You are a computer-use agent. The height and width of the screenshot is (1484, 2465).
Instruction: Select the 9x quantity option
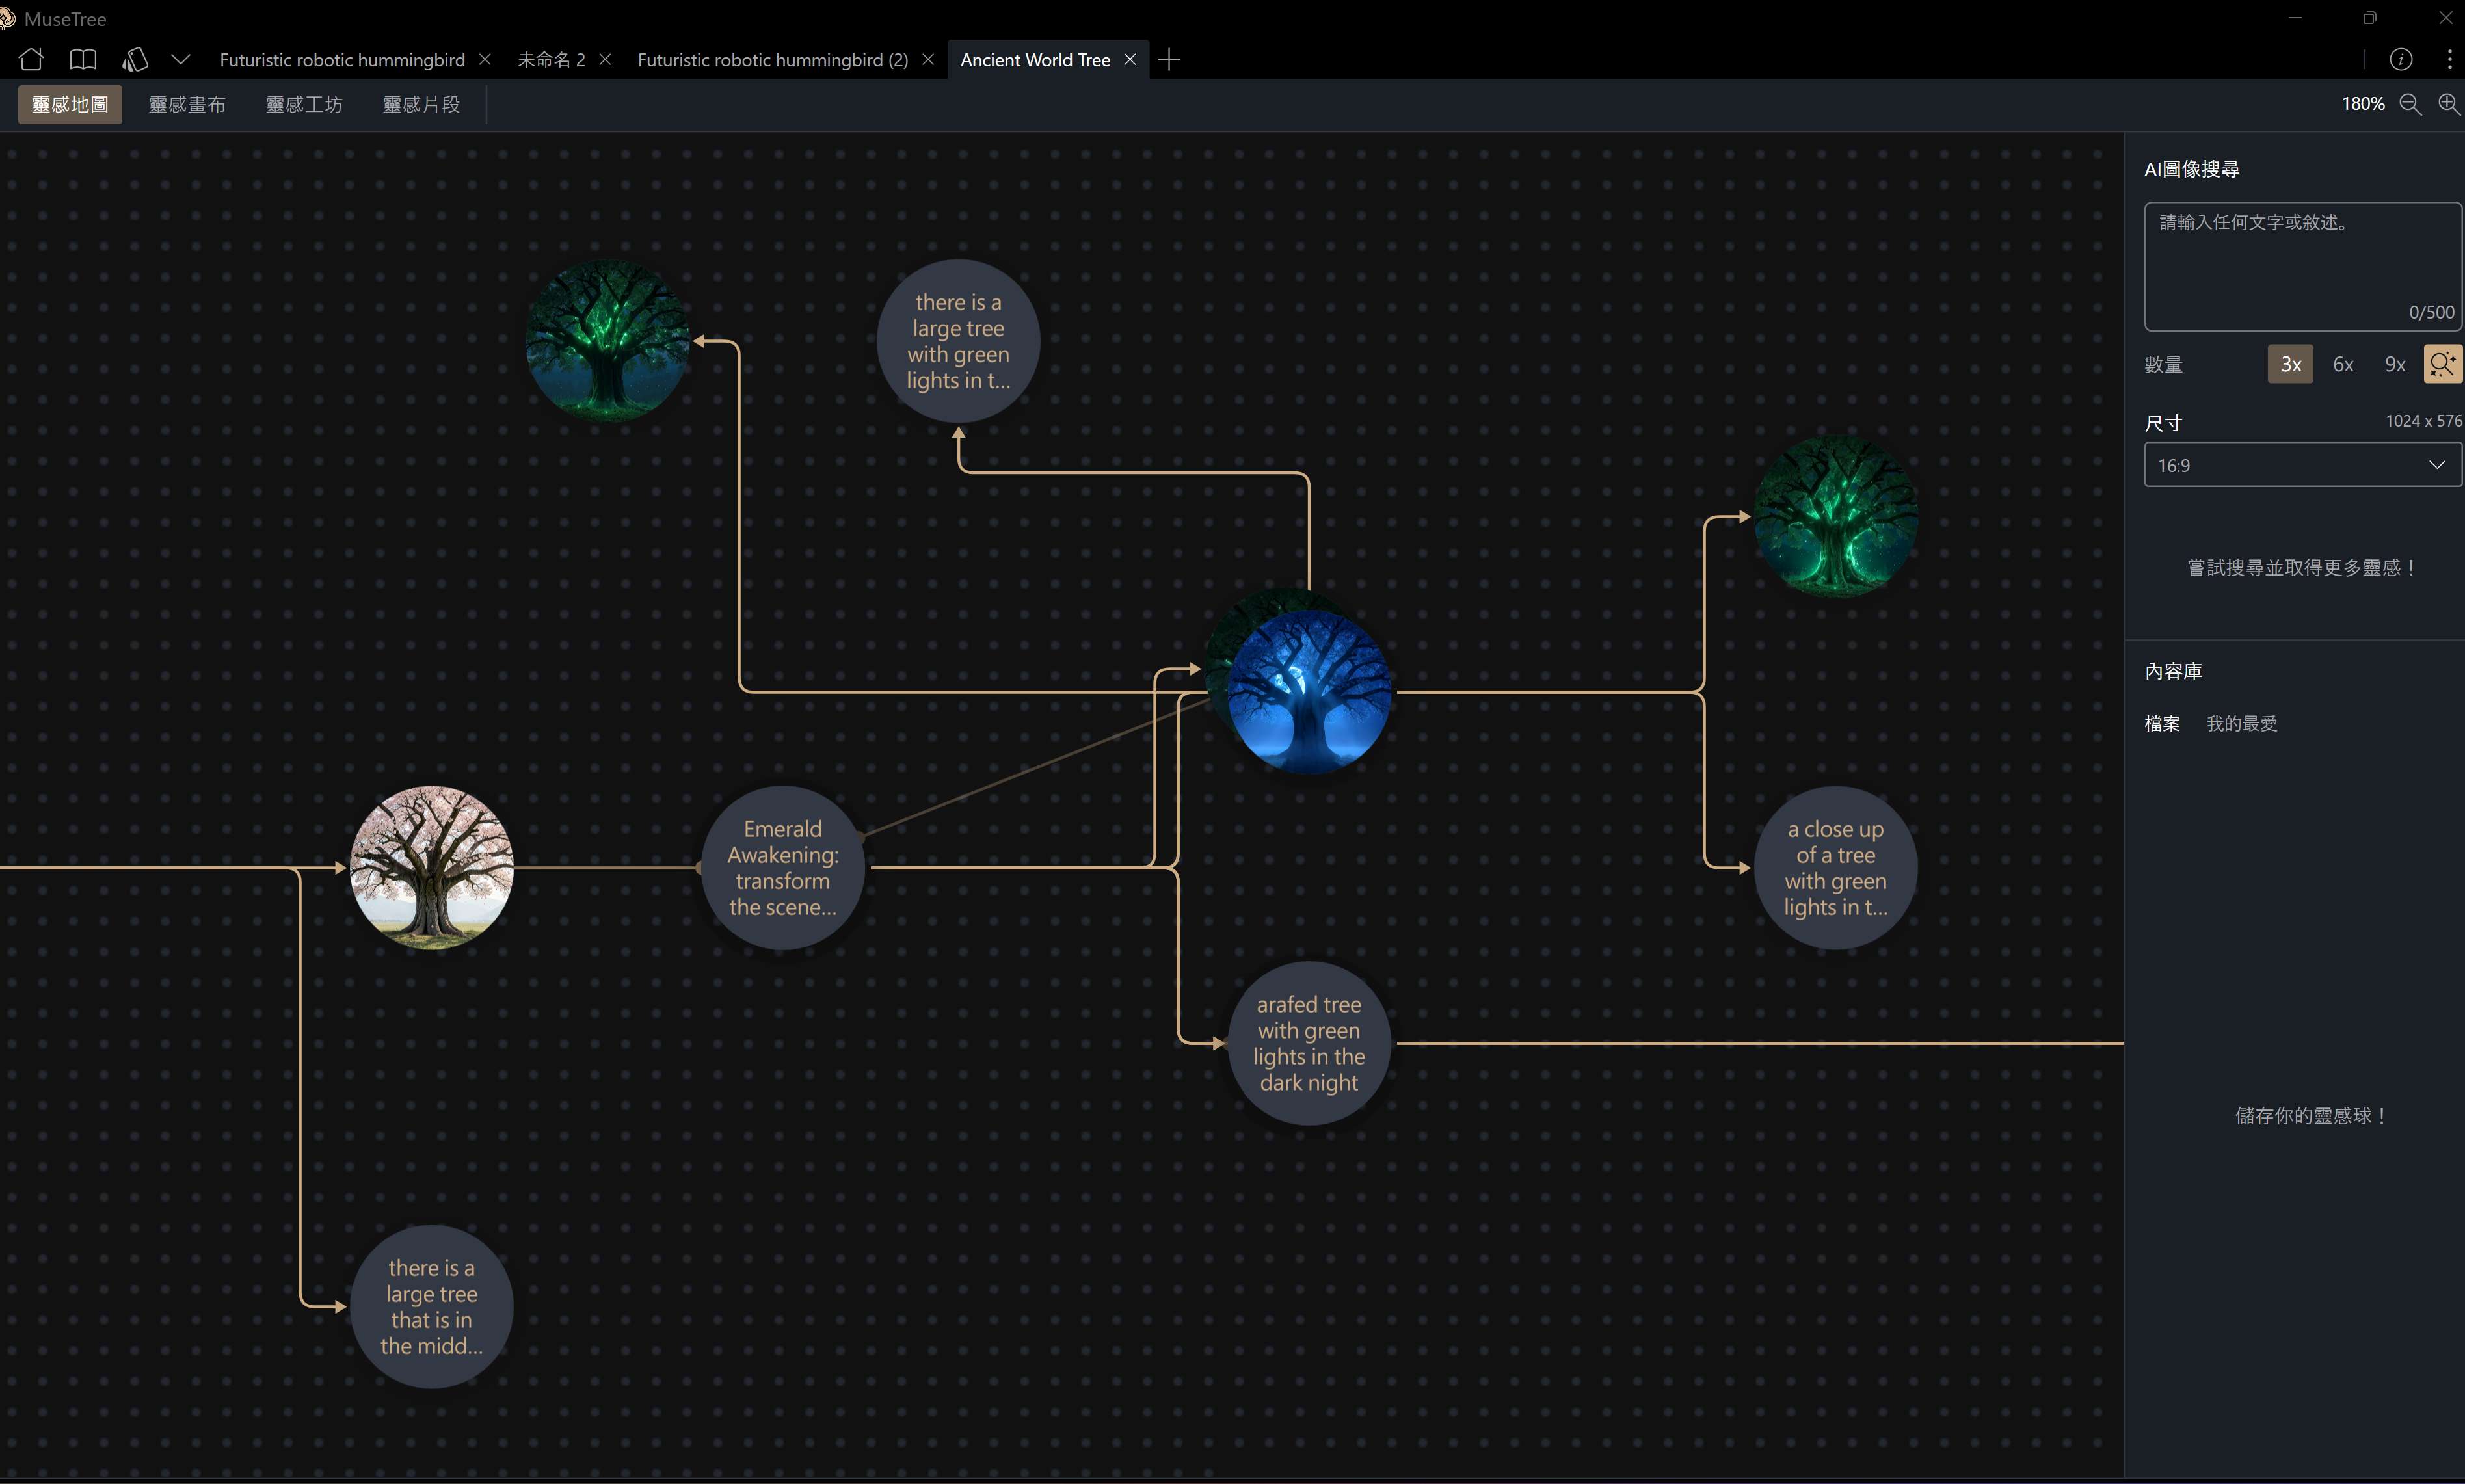point(2395,364)
